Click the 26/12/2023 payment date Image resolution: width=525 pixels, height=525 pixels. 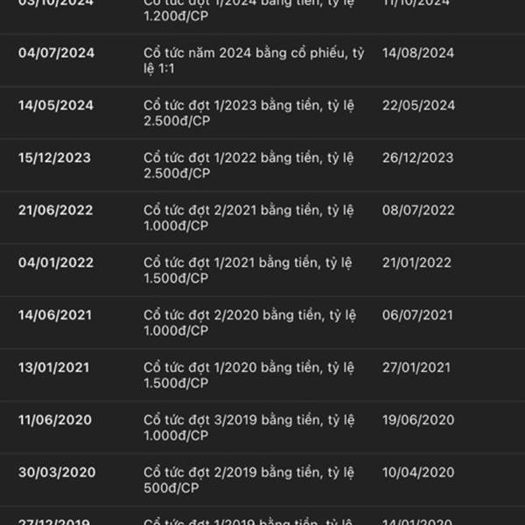(417, 157)
